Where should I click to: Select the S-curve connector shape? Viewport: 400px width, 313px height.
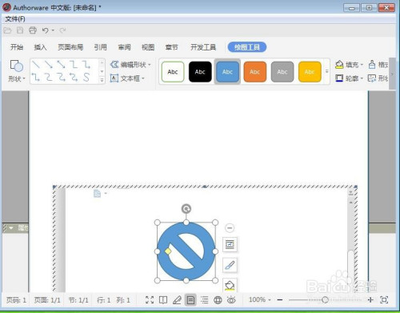pos(86,78)
